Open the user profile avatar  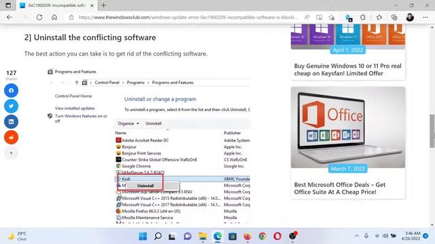click(410, 17)
